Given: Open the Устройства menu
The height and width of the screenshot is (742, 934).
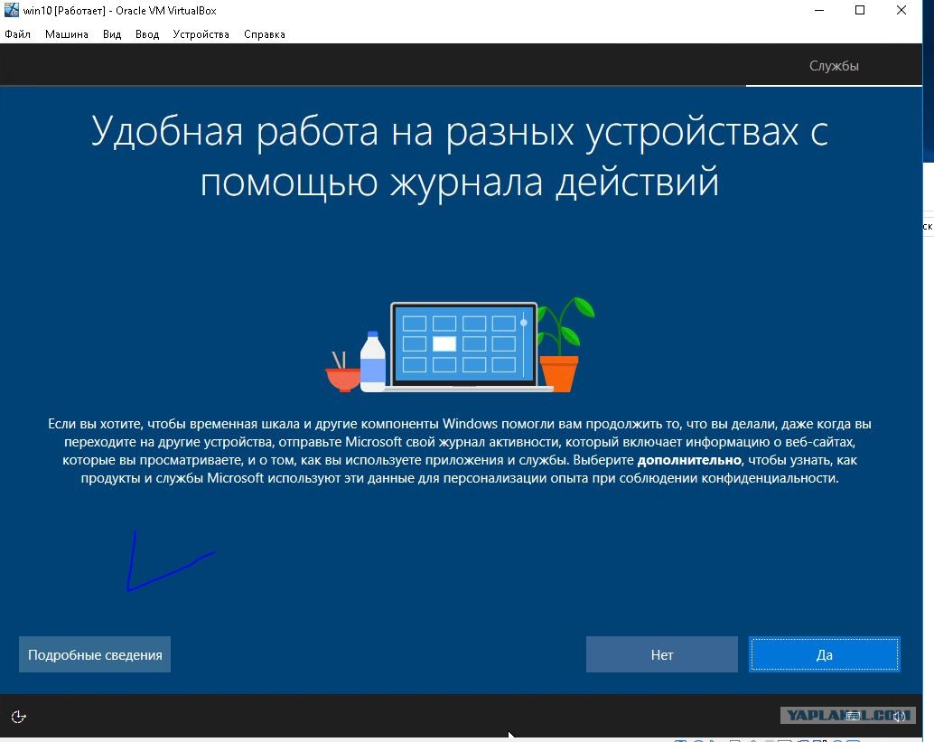Looking at the screenshot, I should tap(201, 34).
